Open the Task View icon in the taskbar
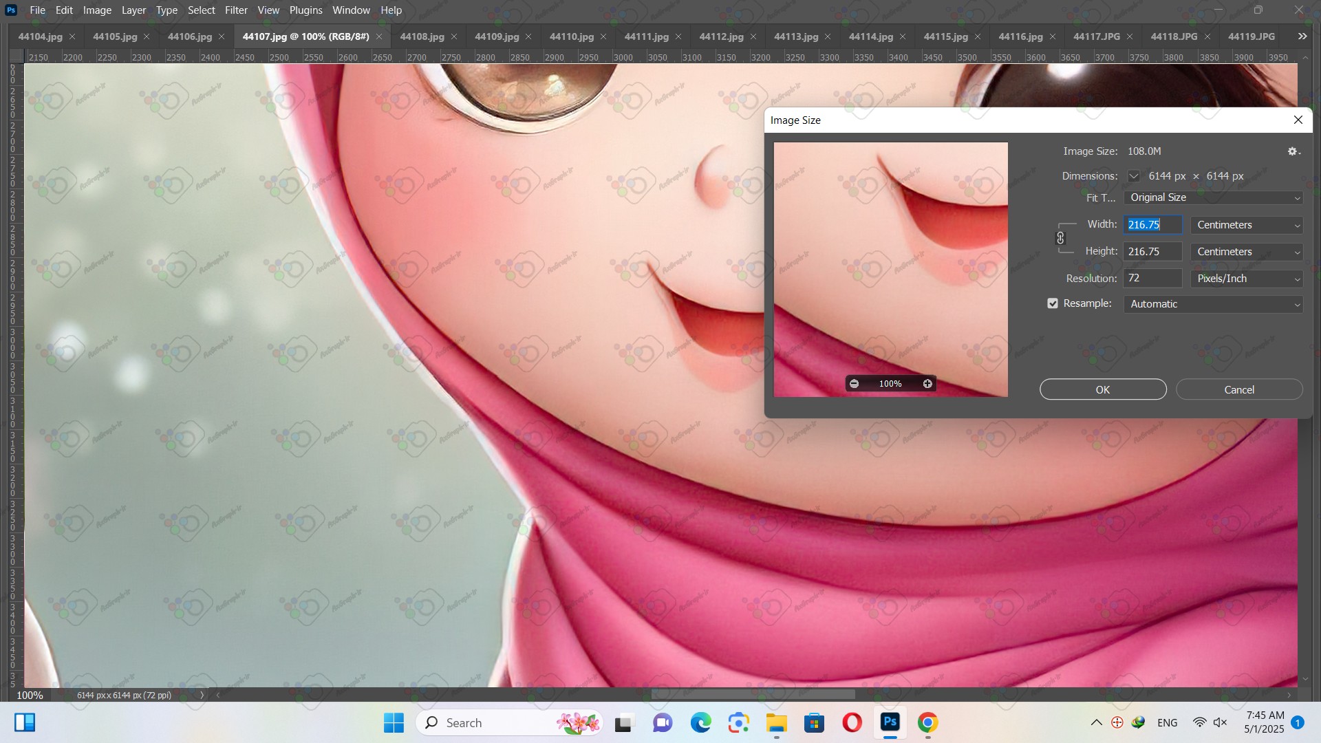Image resolution: width=1321 pixels, height=743 pixels. pyautogui.click(x=623, y=722)
